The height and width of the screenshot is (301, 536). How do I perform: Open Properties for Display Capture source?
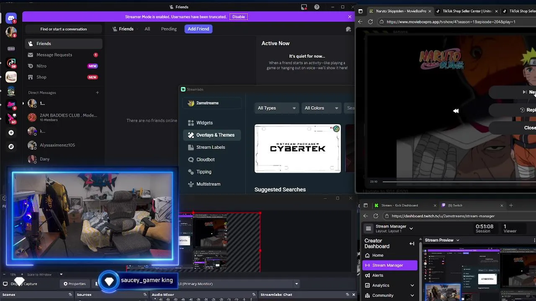75,284
